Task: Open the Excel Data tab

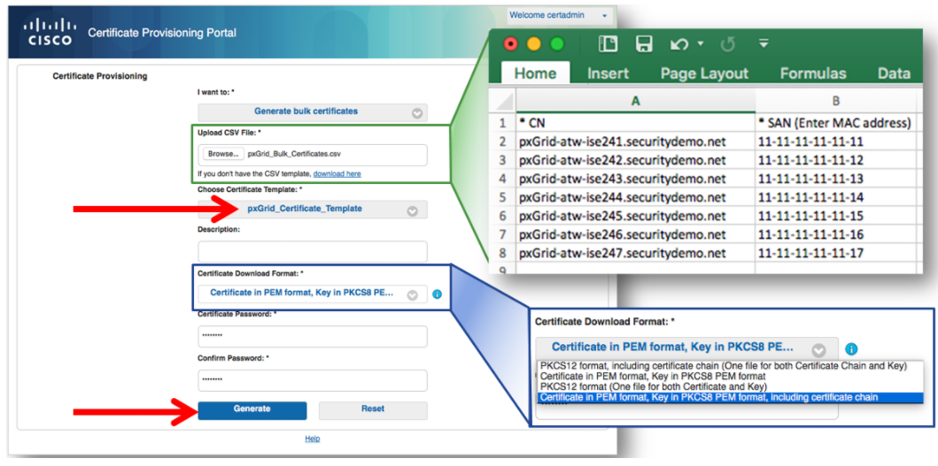Action: point(894,73)
